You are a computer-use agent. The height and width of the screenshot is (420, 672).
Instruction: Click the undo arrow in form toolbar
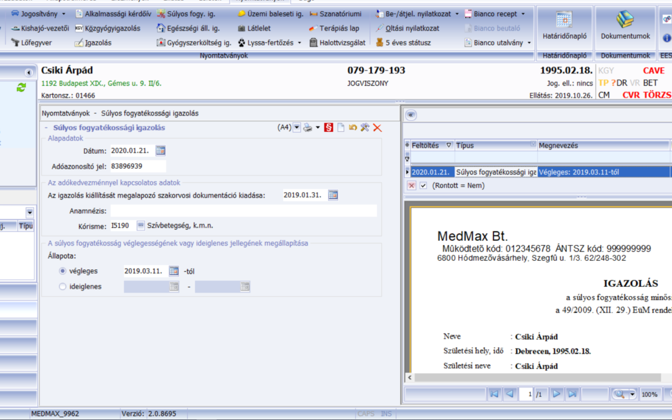(x=353, y=128)
